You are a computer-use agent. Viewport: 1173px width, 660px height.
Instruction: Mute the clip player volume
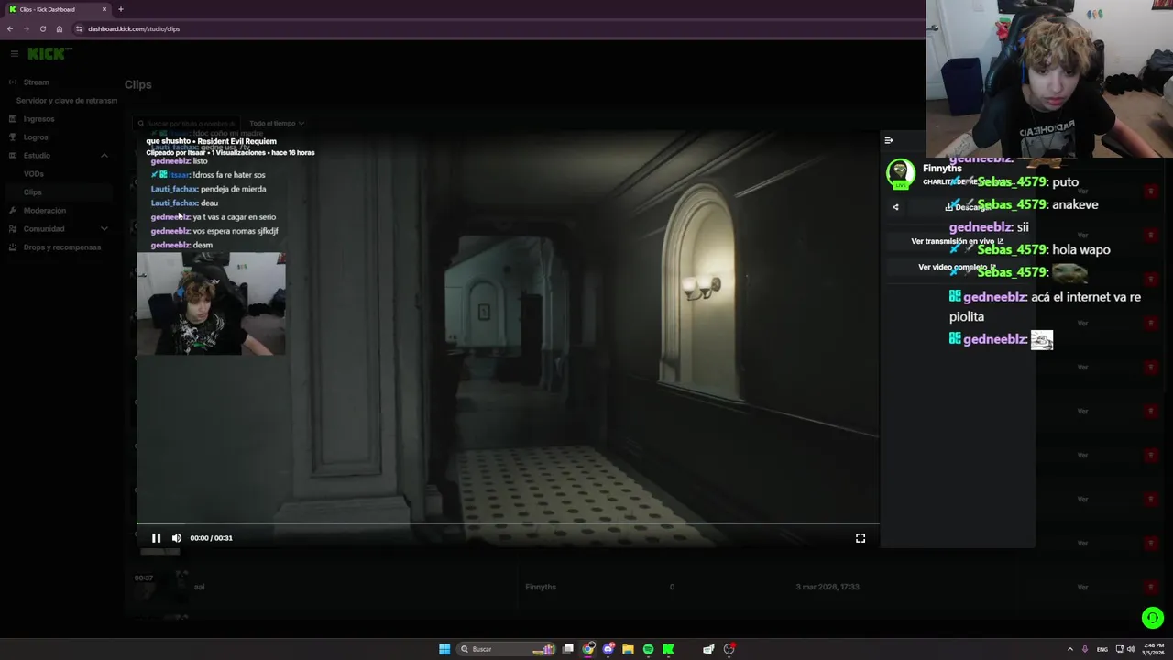click(177, 538)
